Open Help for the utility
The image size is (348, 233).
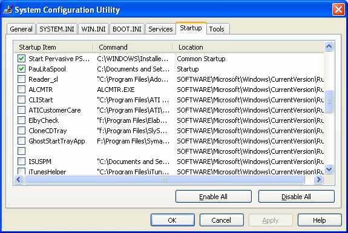click(320, 220)
